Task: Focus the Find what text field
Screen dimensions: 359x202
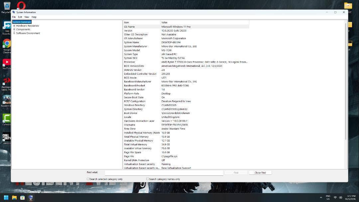Action: (164, 173)
